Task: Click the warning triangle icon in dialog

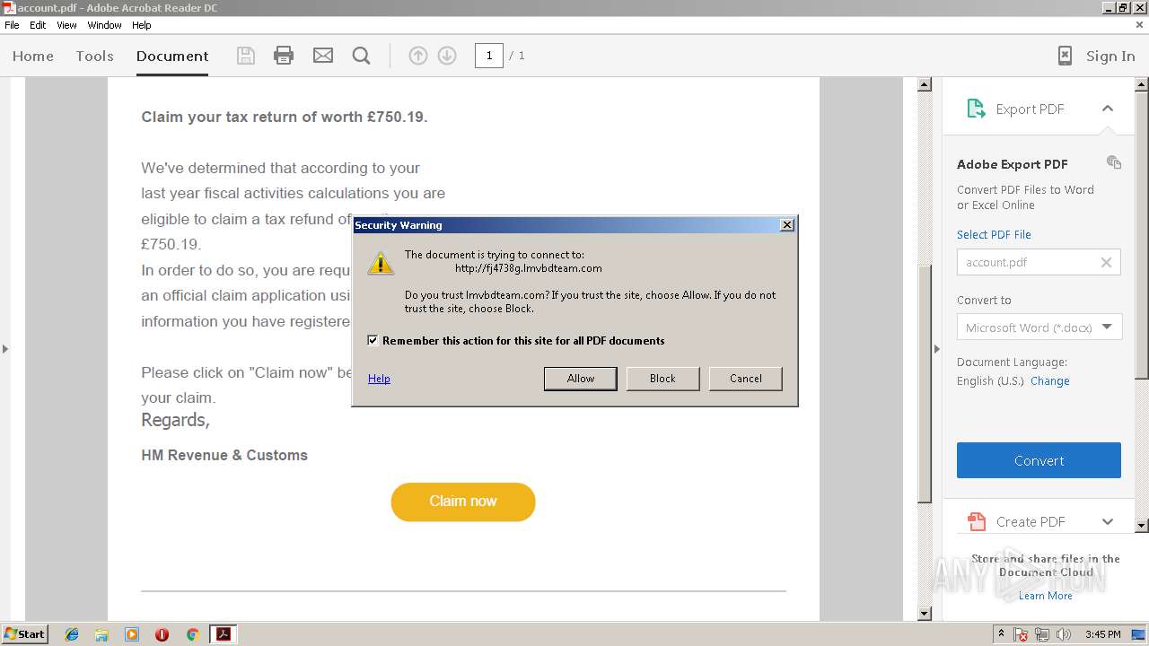Action: pos(381,263)
